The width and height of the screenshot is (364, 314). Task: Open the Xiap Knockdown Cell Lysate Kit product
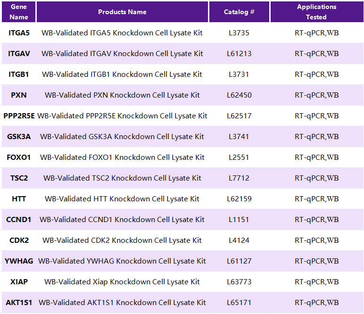[x=122, y=282]
